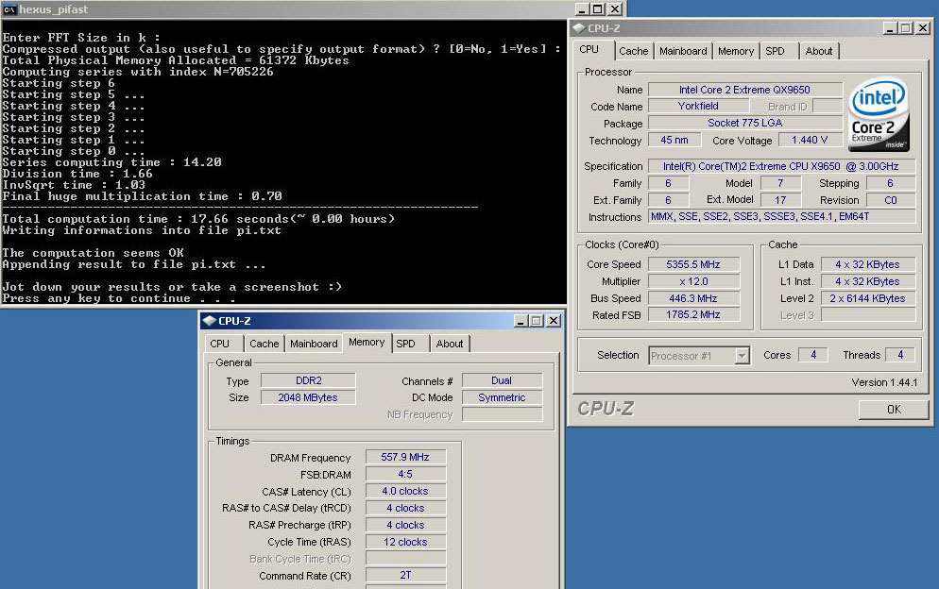Image resolution: width=939 pixels, height=589 pixels.
Task: Click the Ext. Model value '17'
Action: point(780,200)
